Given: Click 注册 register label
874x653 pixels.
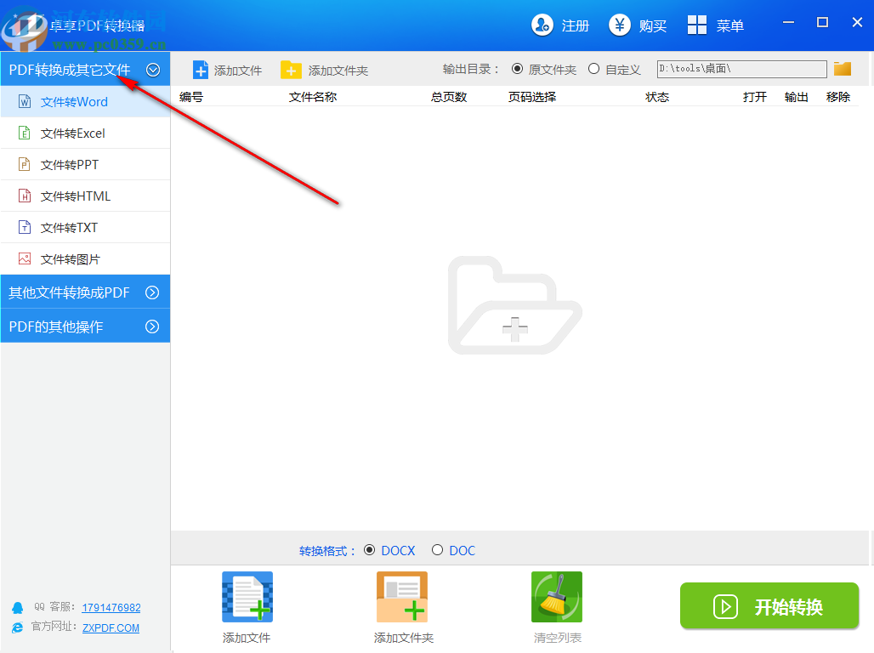Looking at the screenshot, I should pyautogui.click(x=576, y=26).
